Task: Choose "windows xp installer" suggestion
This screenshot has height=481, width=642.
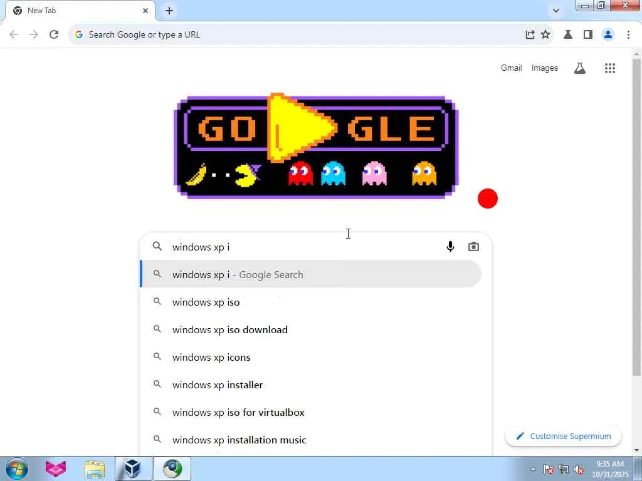Action: click(311, 385)
